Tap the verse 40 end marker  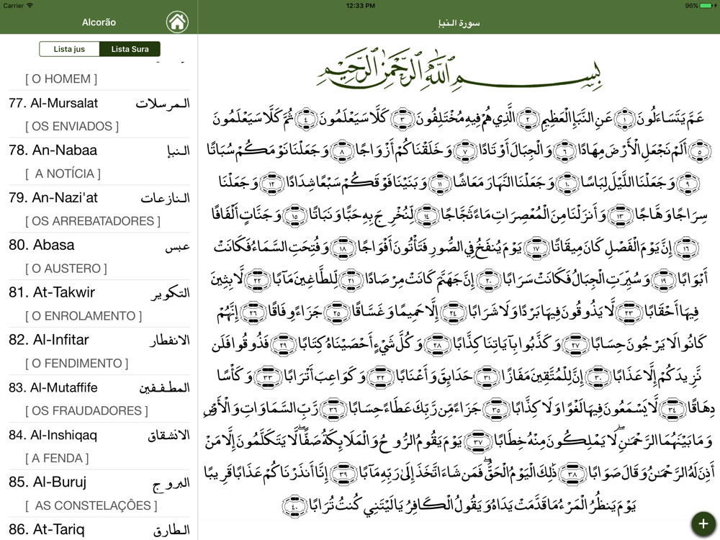[294, 506]
